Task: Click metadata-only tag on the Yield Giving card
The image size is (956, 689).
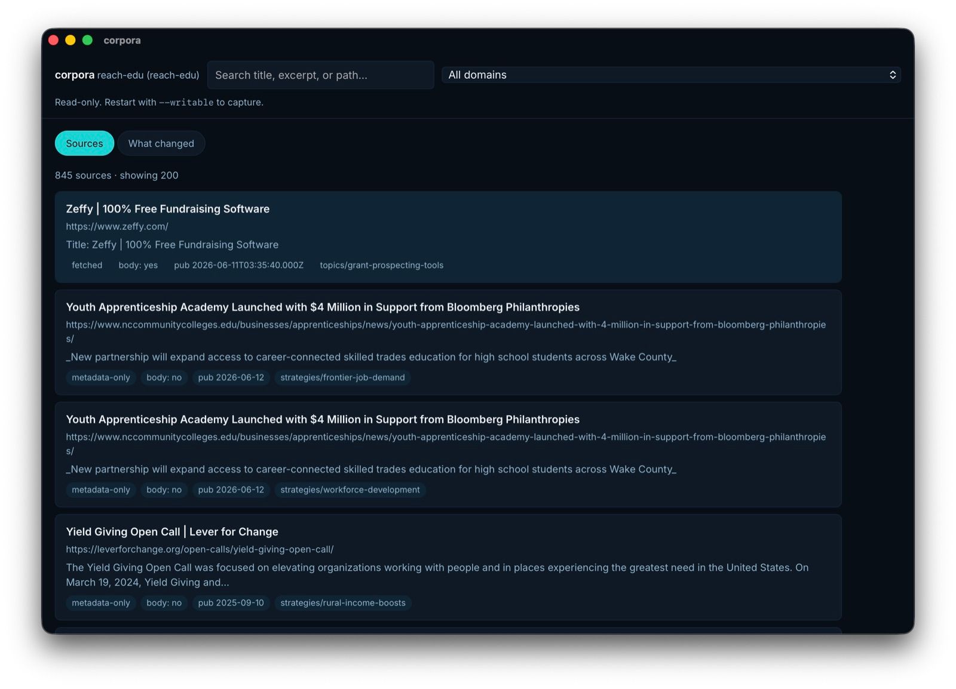Action: 101,603
